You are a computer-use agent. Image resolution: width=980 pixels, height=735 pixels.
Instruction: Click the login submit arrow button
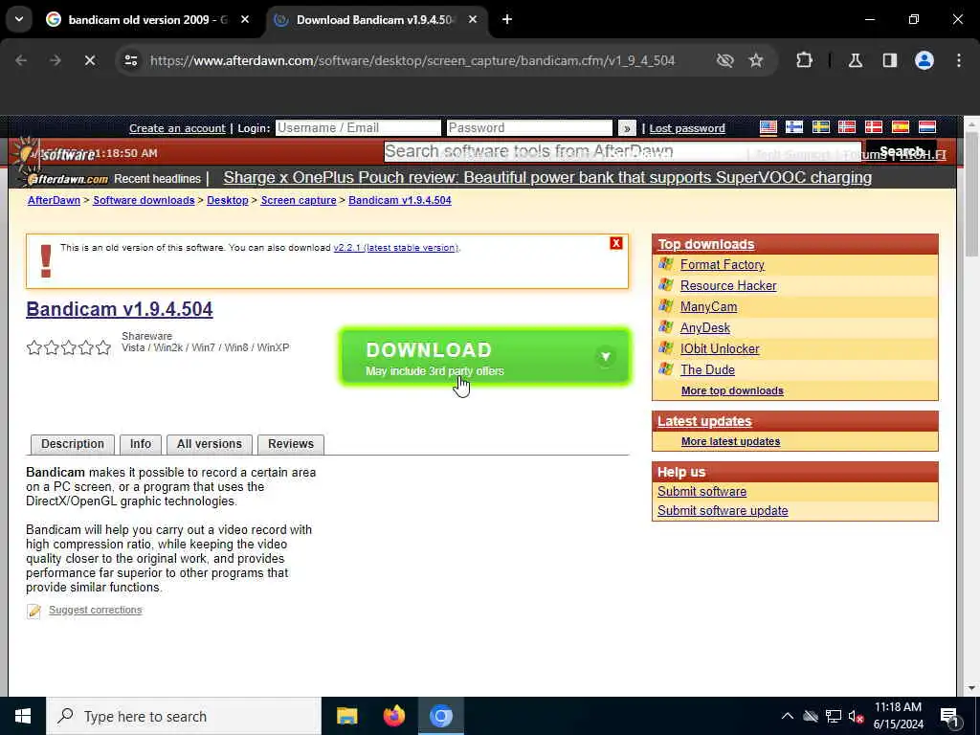pyautogui.click(x=626, y=128)
